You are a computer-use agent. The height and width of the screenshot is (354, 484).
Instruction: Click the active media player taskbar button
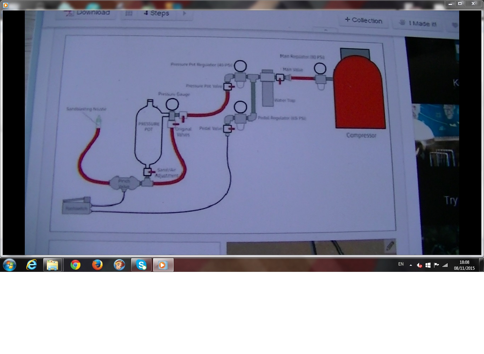pyautogui.click(x=163, y=265)
